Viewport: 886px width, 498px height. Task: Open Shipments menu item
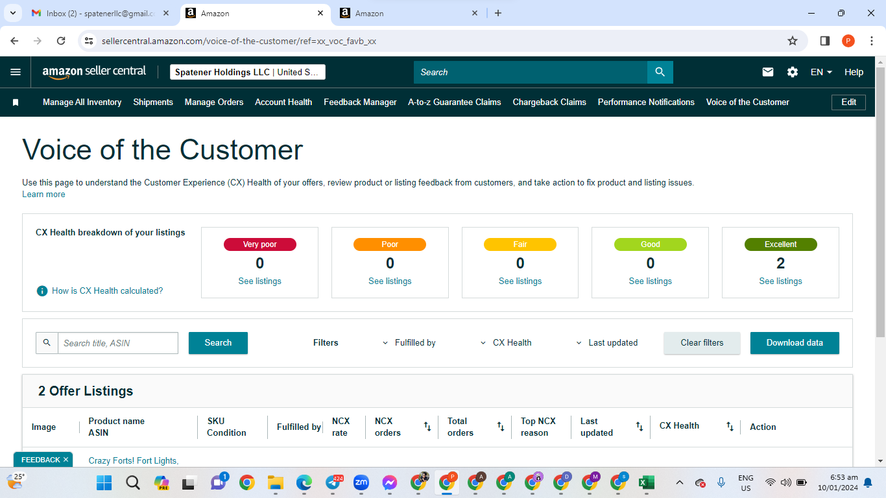point(153,102)
